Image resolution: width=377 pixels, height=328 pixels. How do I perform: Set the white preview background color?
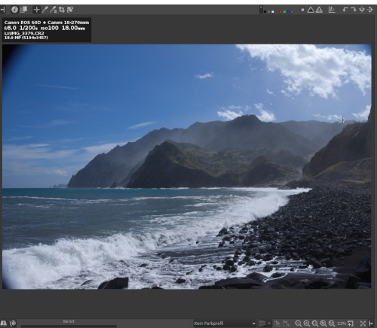point(273,11)
